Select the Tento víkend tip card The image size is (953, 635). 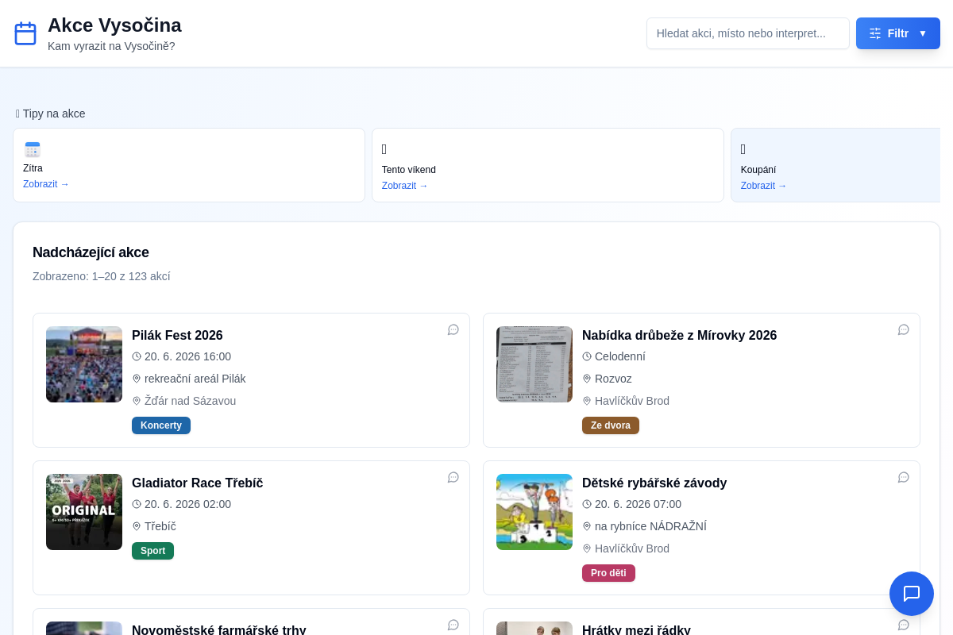(x=548, y=165)
